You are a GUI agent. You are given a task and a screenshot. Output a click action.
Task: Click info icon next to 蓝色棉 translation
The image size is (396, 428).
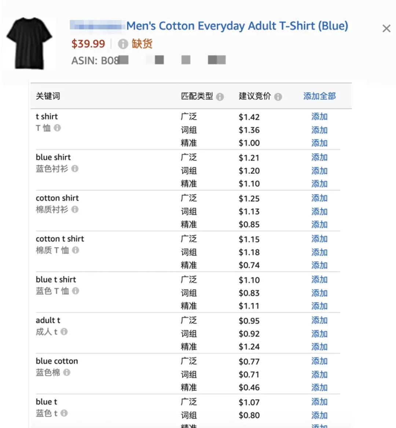[x=67, y=372]
